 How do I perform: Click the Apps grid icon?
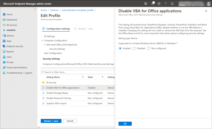pyautogui.click(x=4, y=41)
